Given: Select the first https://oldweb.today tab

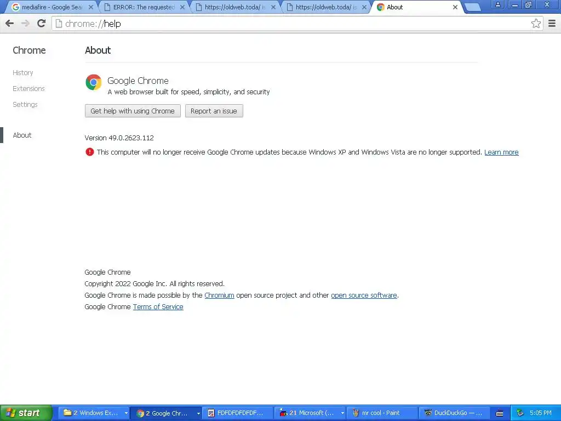Looking at the screenshot, I should [x=234, y=7].
